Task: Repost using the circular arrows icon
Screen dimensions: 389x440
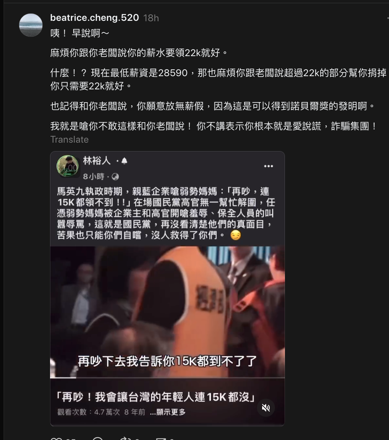Action: 126,438
